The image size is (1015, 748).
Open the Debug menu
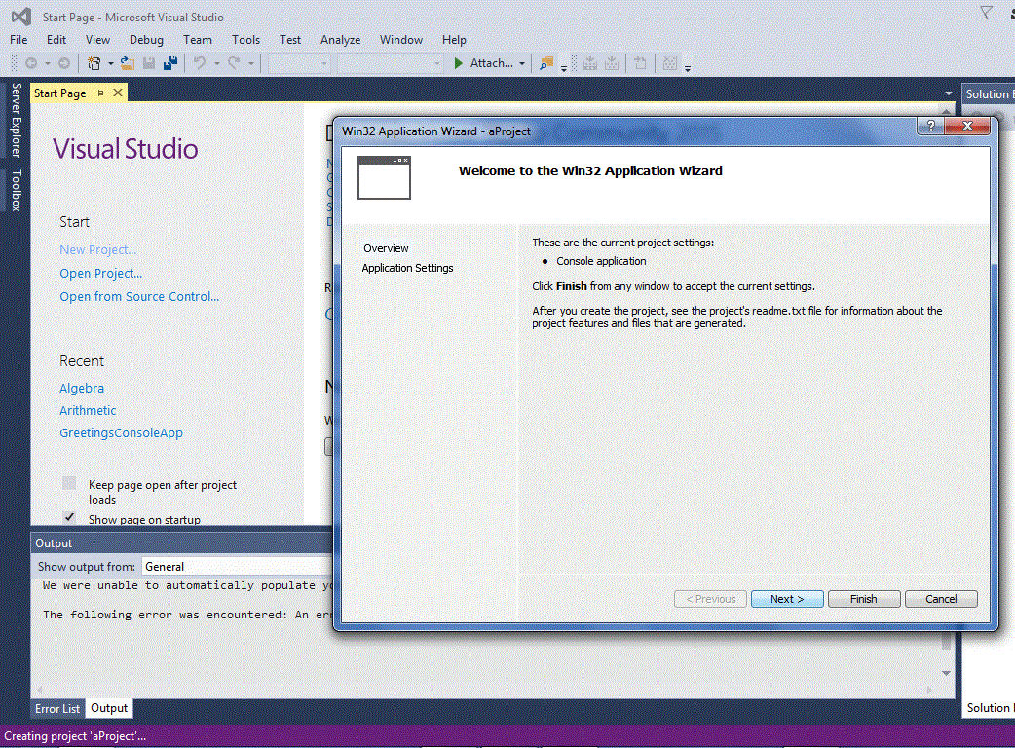(x=146, y=39)
